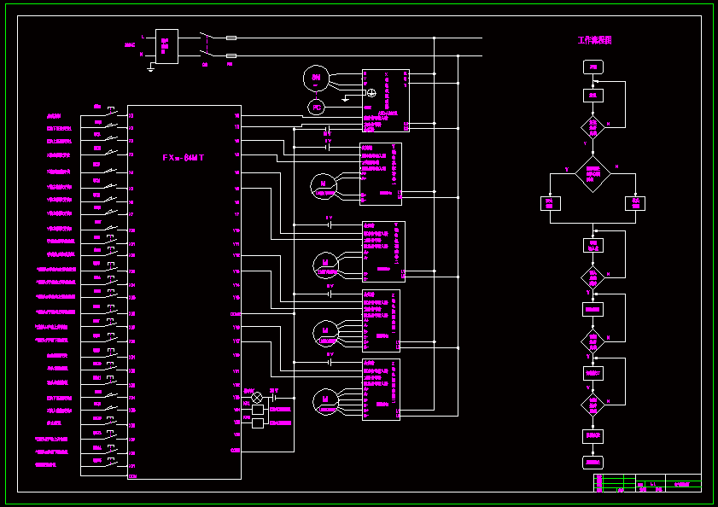Select the 工作流程图 flowchart title

[594, 40]
